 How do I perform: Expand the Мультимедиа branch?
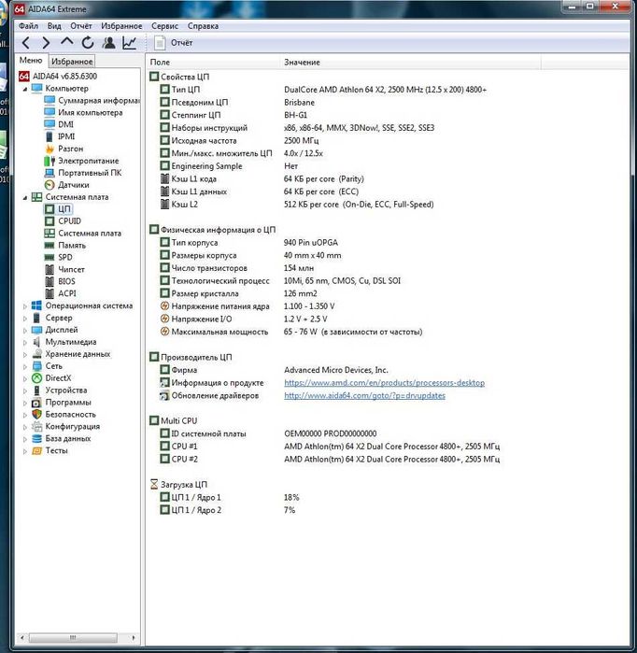(25, 342)
